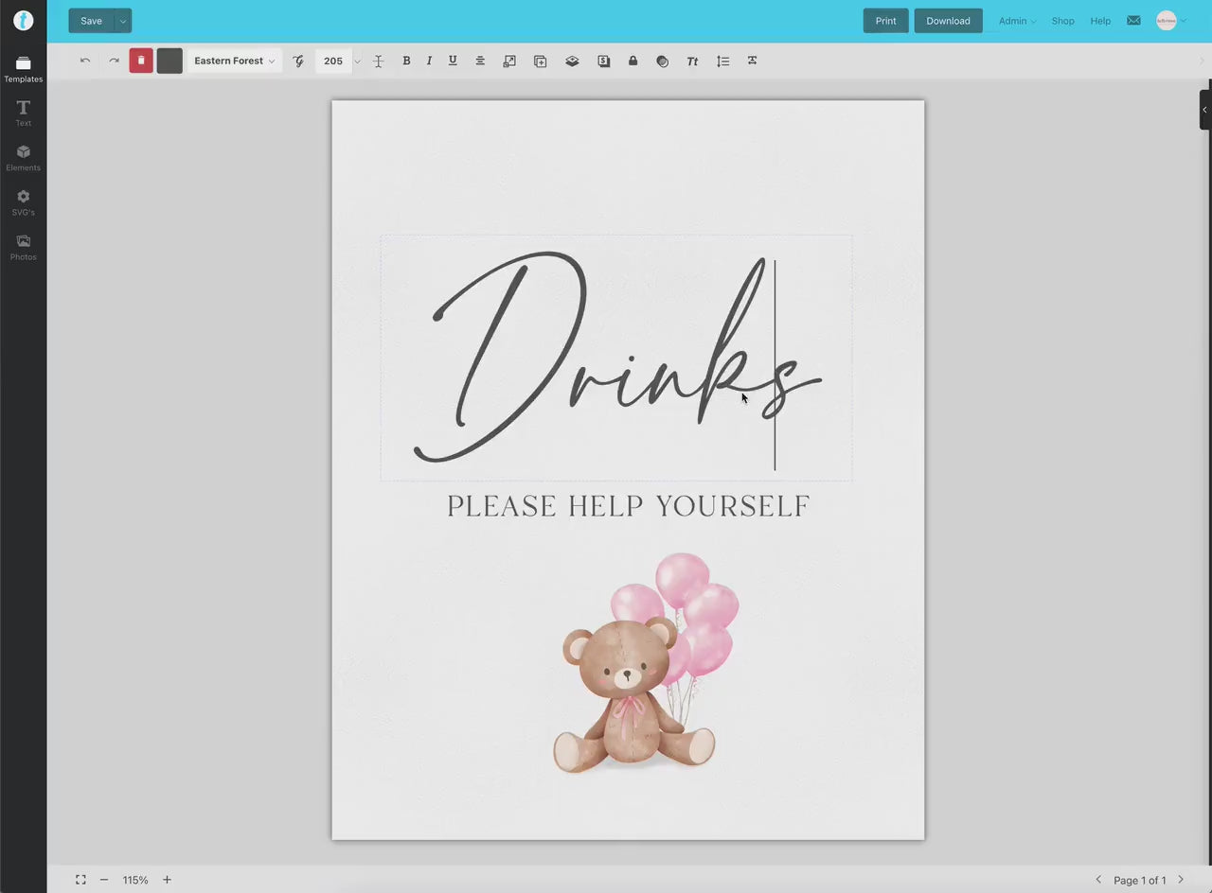Click the app logo in top-left corner

[24, 21]
